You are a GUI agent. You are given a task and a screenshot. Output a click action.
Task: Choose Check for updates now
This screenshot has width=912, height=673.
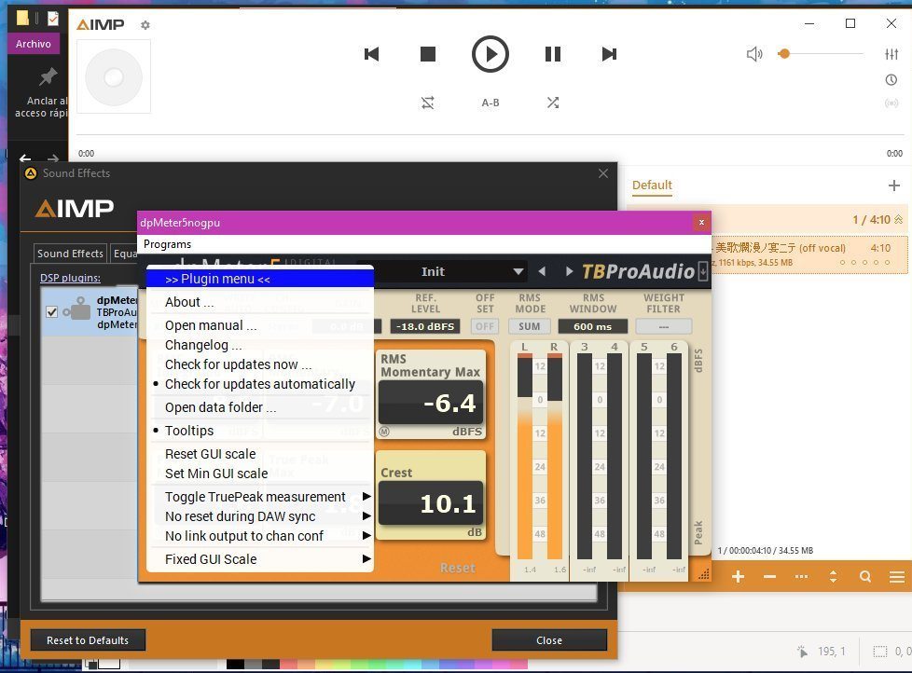pyautogui.click(x=260, y=364)
